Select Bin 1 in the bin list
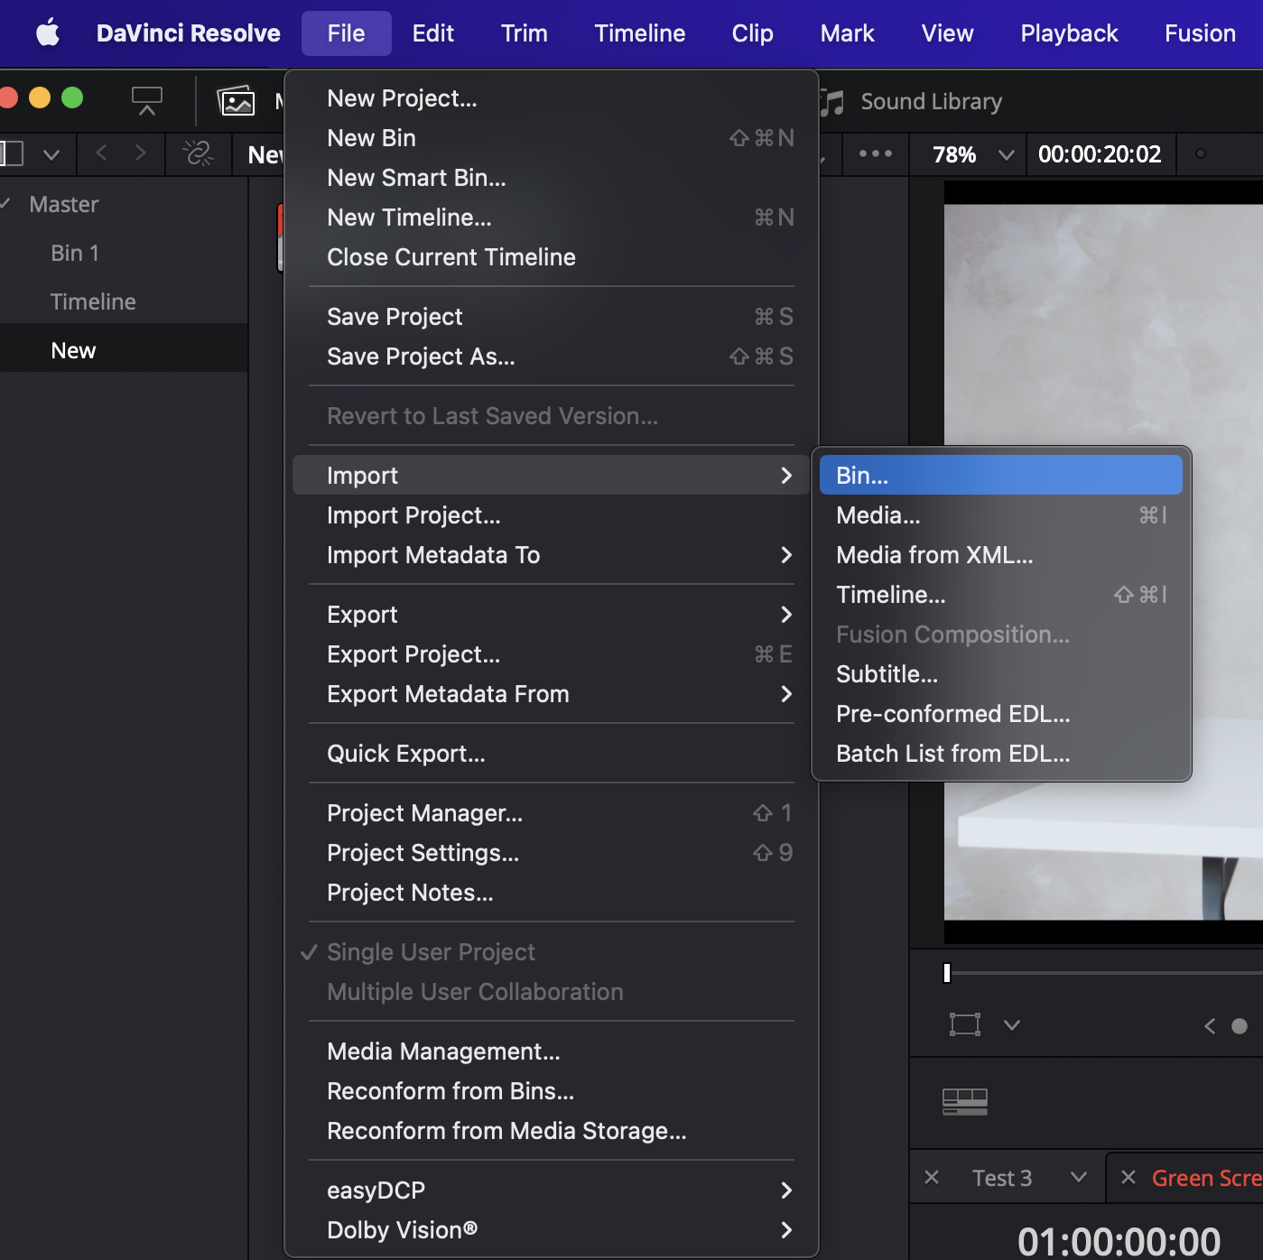The width and height of the screenshot is (1263, 1260). pos(75,253)
